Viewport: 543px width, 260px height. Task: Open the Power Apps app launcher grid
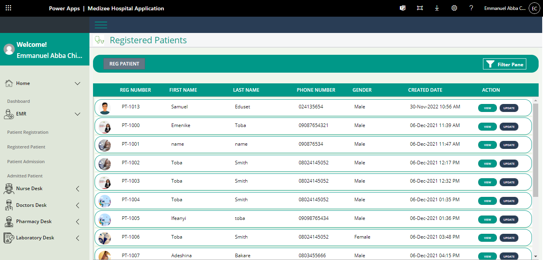pyautogui.click(x=8, y=8)
